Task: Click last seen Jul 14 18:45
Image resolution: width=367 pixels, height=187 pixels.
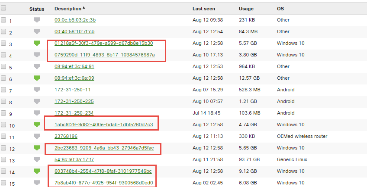Action: tap(206, 113)
